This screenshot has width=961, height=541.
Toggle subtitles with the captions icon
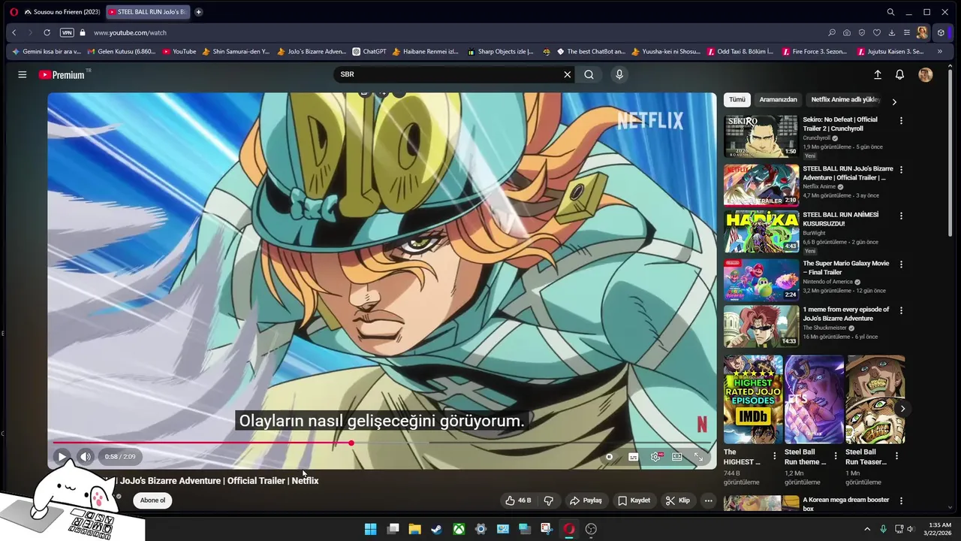coord(633,456)
